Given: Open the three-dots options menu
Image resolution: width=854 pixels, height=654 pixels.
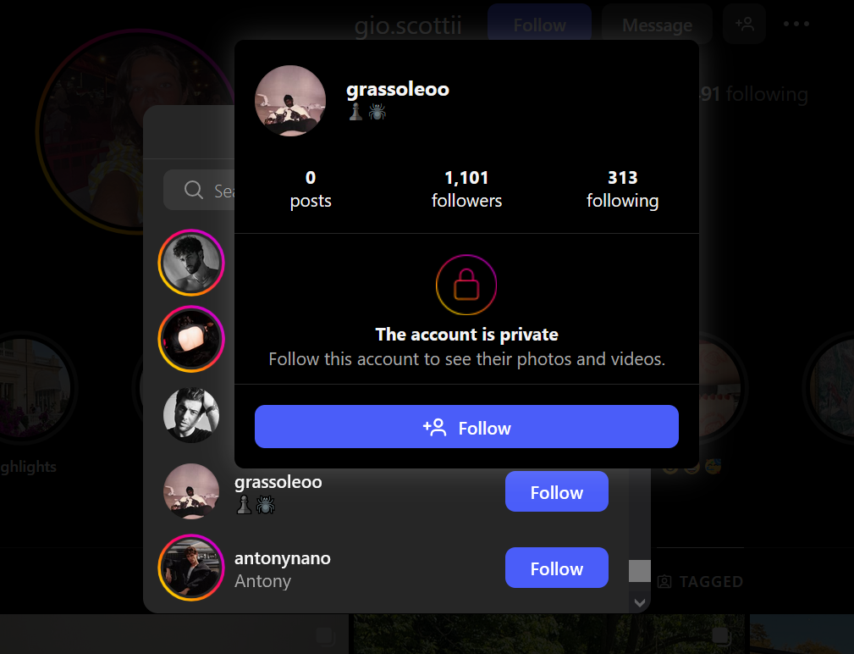Looking at the screenshot, I should [x=796, y=24].
